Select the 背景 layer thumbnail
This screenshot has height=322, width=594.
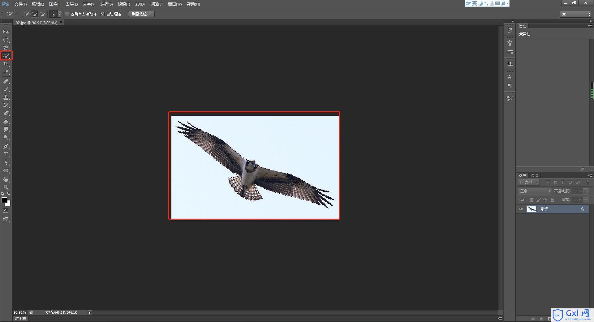[x=532, y=209]
